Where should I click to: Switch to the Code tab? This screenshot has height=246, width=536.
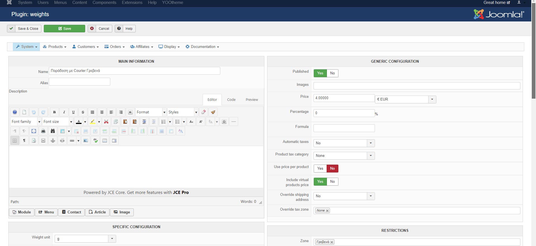tap(231, 100)
